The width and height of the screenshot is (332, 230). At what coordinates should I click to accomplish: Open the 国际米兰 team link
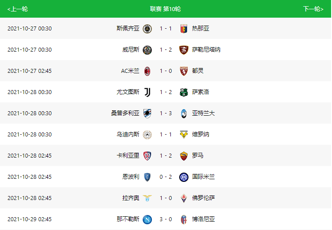coord(203,177)
